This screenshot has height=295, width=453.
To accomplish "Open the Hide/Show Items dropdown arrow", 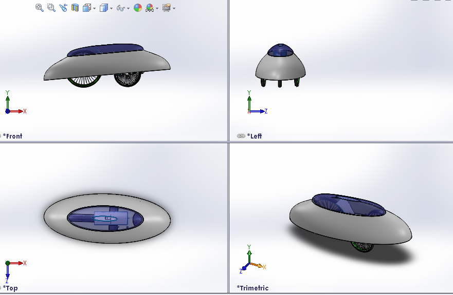I will click(128, 8).
